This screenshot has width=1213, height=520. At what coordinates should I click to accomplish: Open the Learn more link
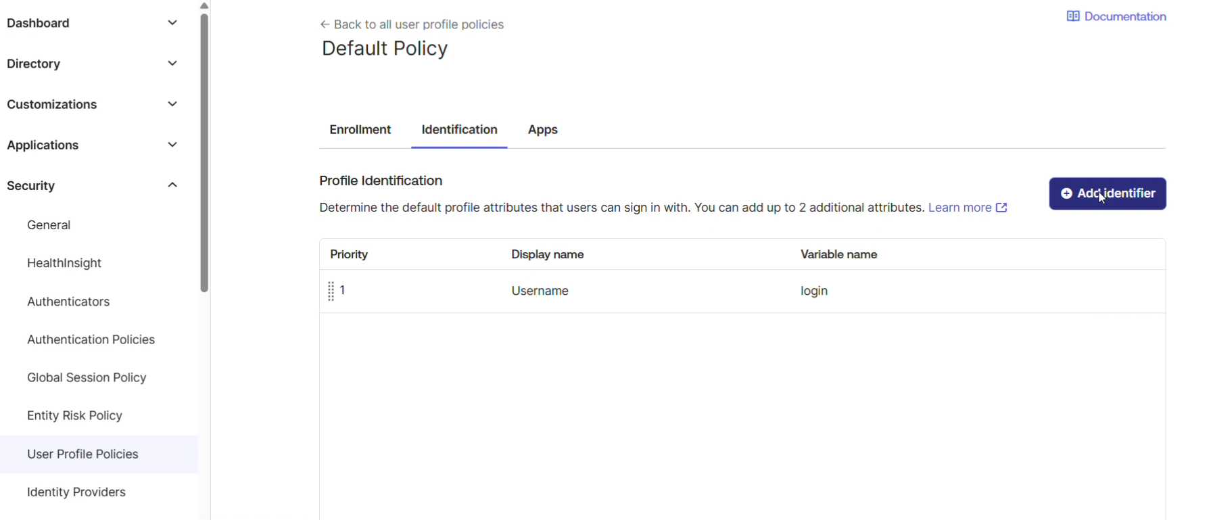[x=959, y=208]
